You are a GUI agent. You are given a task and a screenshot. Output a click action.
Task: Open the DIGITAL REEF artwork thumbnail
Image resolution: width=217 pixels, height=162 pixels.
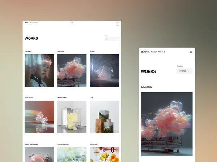tap(105, 154)
